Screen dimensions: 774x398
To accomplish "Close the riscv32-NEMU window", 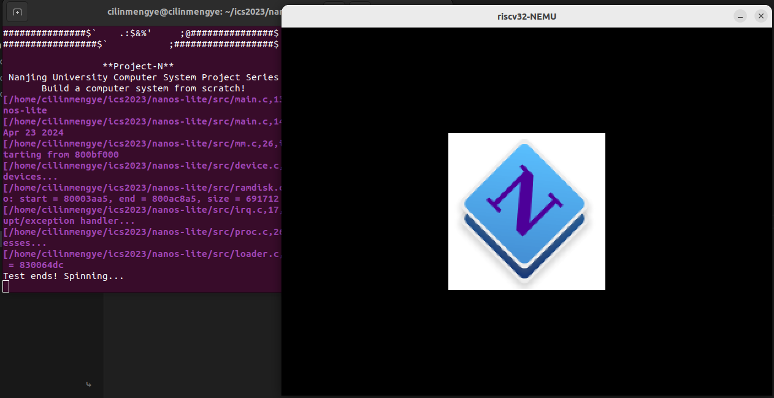I will (x=761, y=17).
